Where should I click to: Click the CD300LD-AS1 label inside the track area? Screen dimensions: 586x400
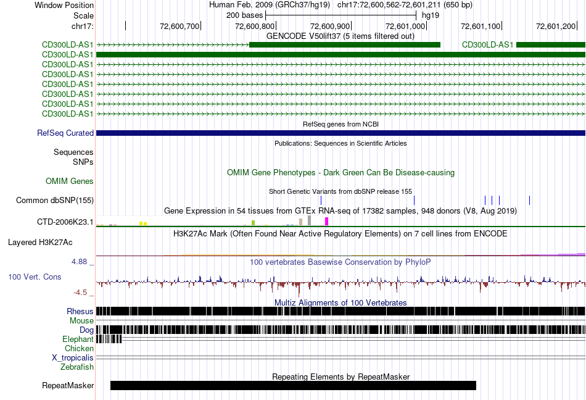487,45
